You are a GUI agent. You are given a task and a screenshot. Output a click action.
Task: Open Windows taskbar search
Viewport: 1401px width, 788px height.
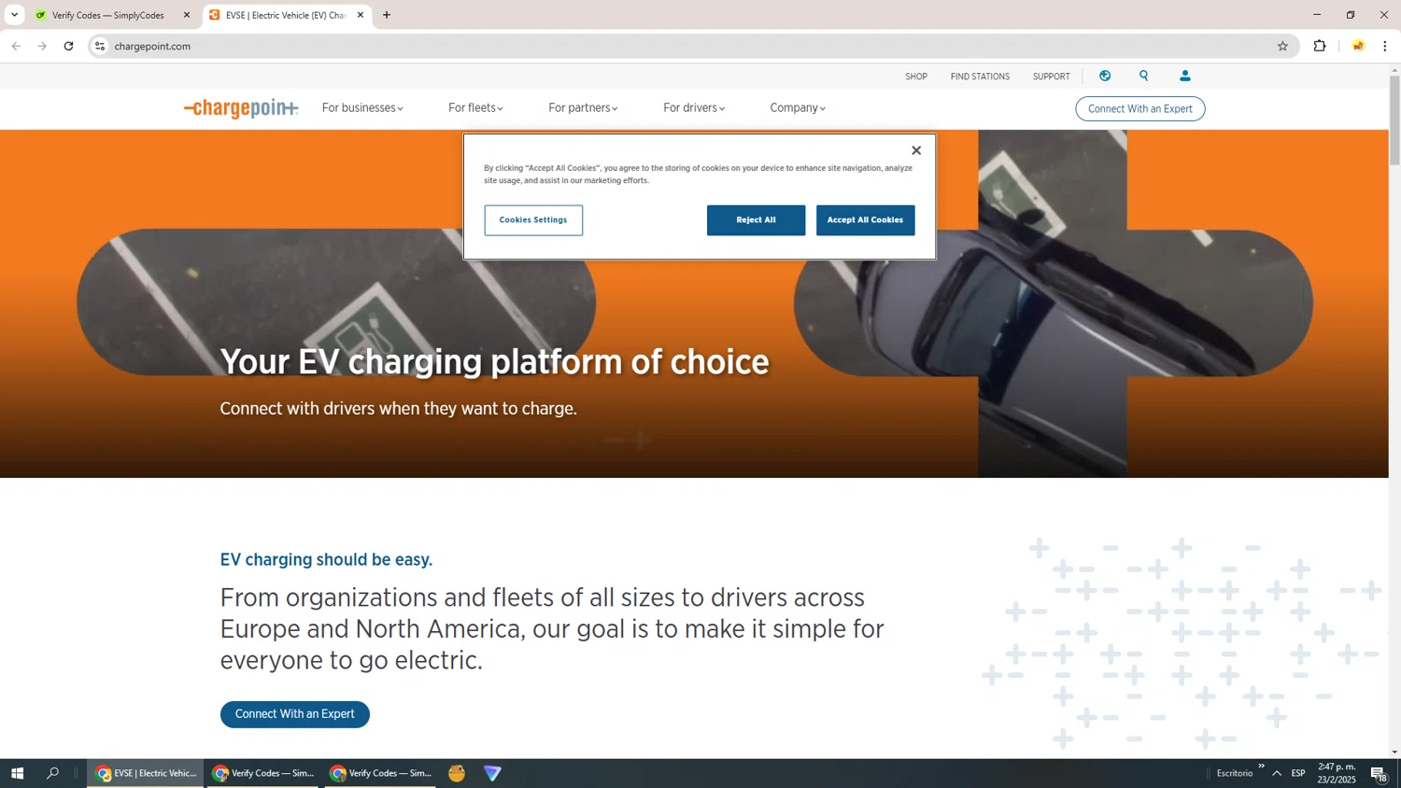point(53,773)
